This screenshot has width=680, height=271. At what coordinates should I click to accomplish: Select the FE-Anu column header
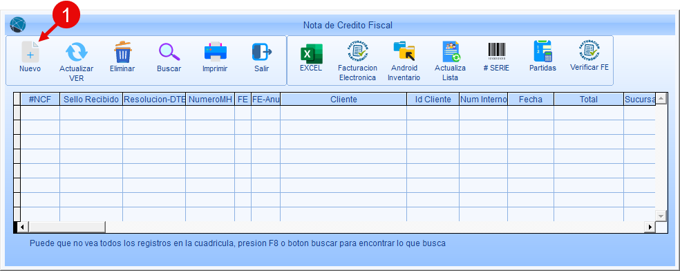click(266, 100)
